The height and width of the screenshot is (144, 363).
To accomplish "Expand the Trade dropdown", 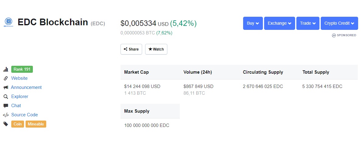I will [308, 23].
